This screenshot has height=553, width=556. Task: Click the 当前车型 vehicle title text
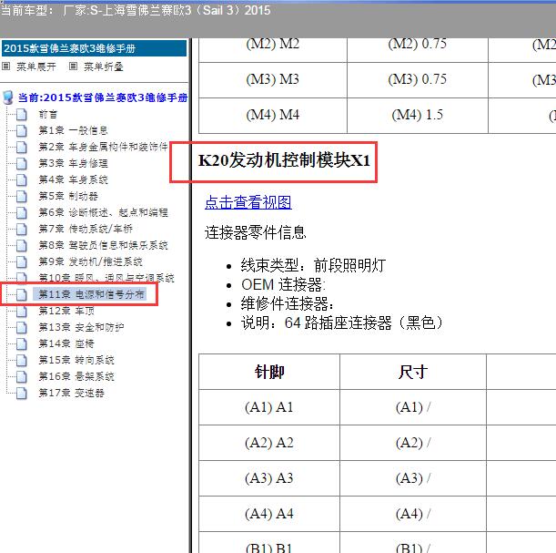coord(135,10)
